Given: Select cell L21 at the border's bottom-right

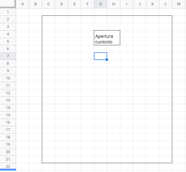Looking at the screenshot, I should 166,159.
